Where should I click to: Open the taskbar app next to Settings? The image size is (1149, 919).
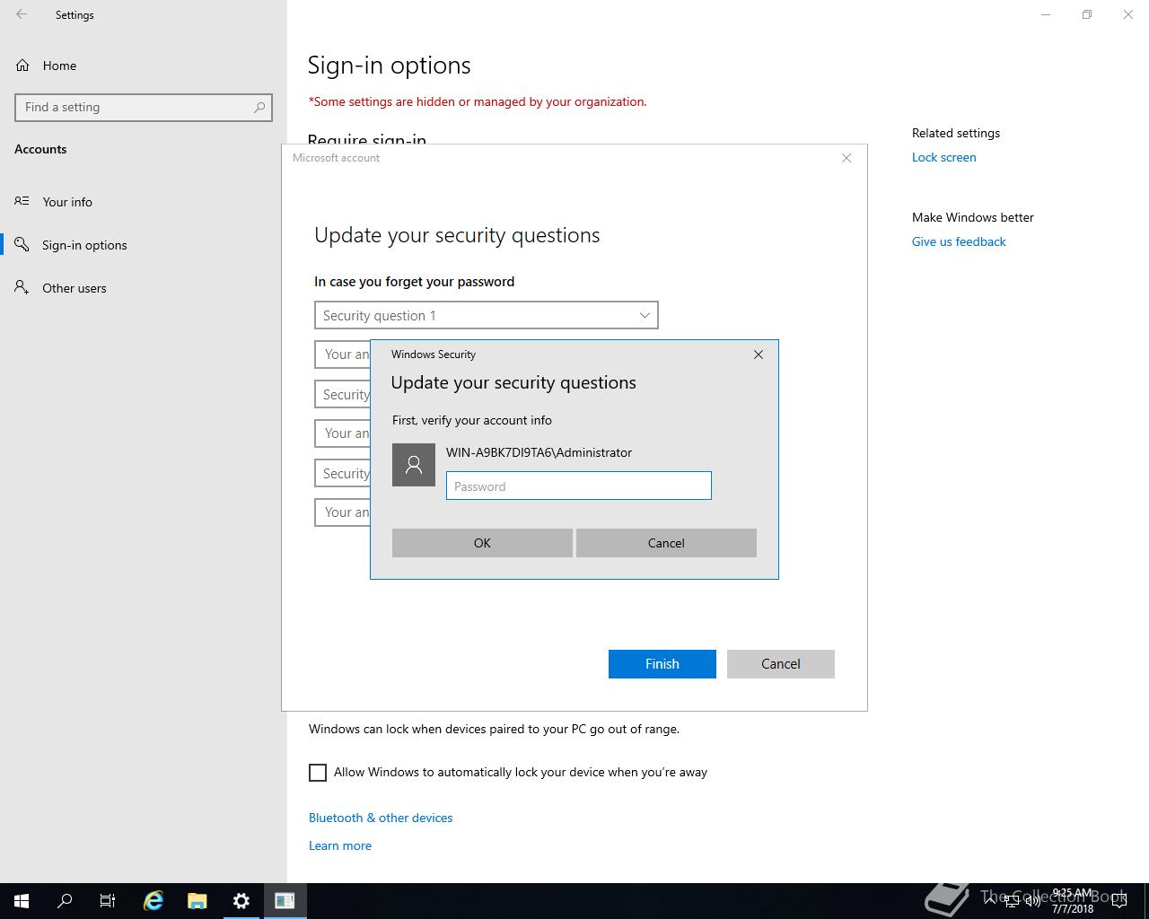pyautogui.click(x=285, y=901)
